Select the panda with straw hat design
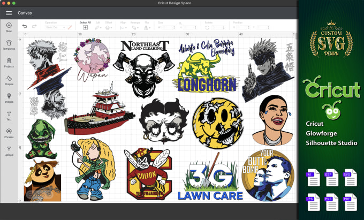Viewport: 364px width, 220px height. [42, 180]
